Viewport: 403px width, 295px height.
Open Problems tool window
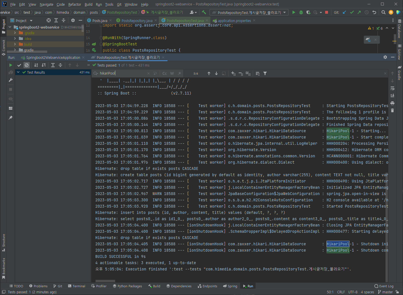(x=38, y=286)
